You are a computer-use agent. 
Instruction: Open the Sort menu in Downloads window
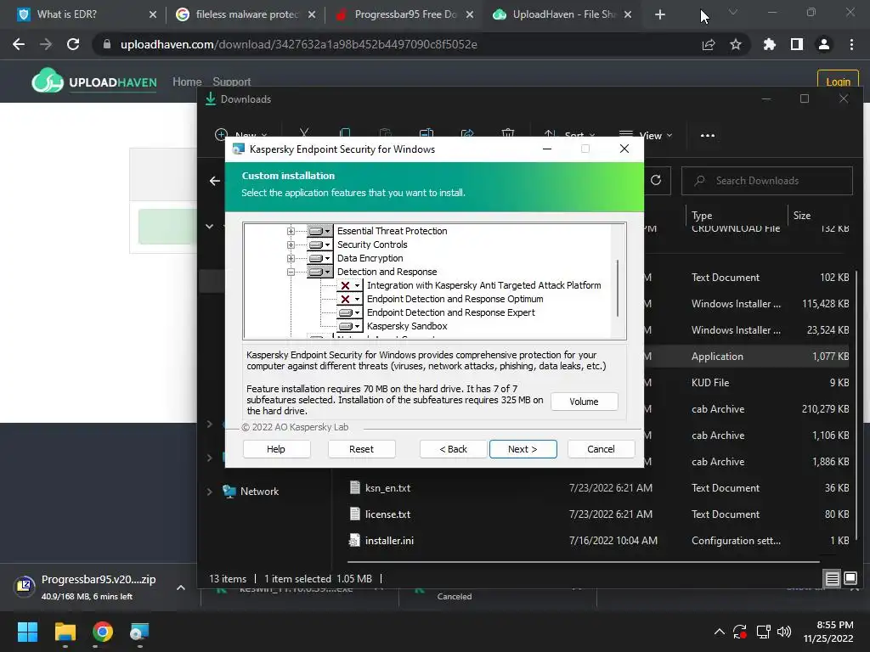(x=568, y=135)
